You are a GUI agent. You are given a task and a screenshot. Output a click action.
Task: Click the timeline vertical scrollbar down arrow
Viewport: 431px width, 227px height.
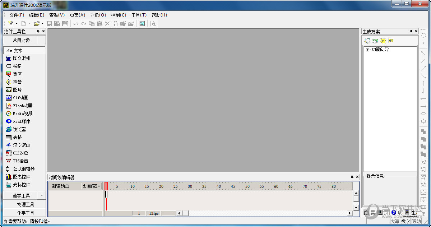[356, 208]
